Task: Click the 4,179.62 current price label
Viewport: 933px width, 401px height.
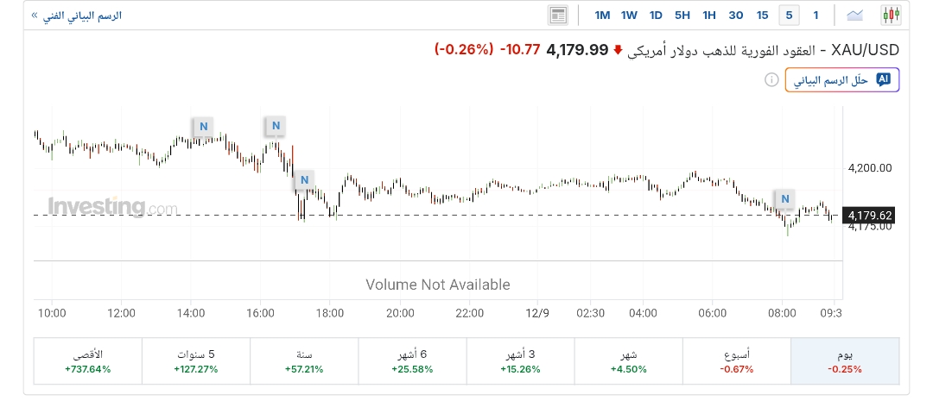Action: 870,215
